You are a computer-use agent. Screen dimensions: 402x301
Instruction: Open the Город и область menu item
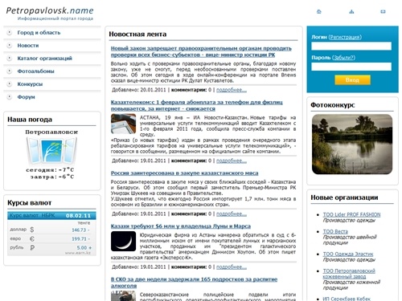coord(39,33)
